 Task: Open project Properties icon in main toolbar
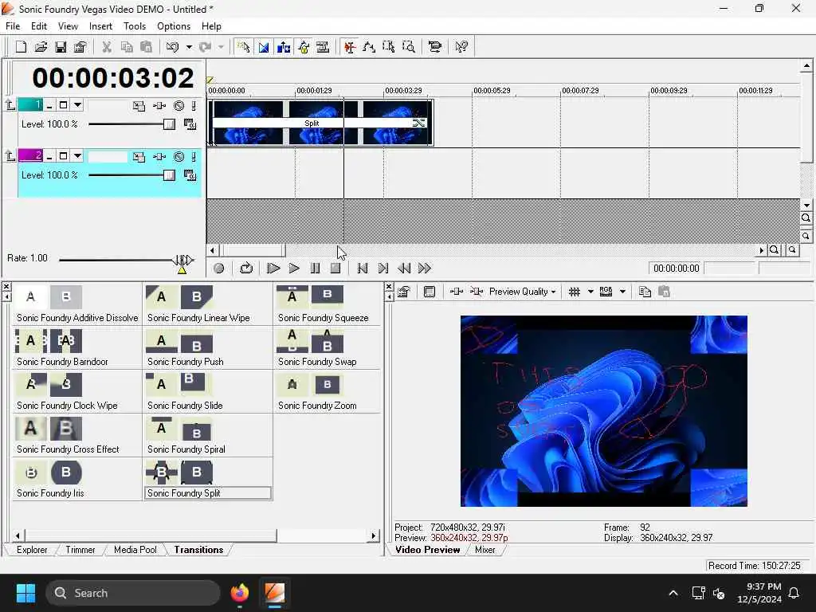(80, 47)
